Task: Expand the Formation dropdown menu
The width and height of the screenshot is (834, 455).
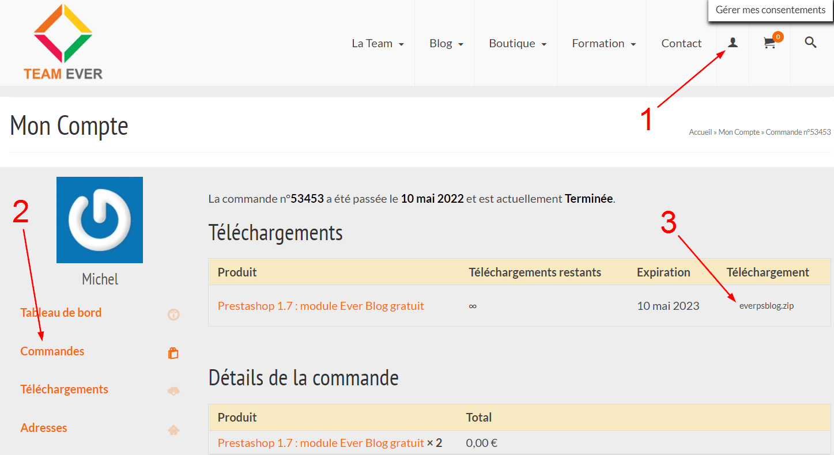Action: (x=603, y=43)
